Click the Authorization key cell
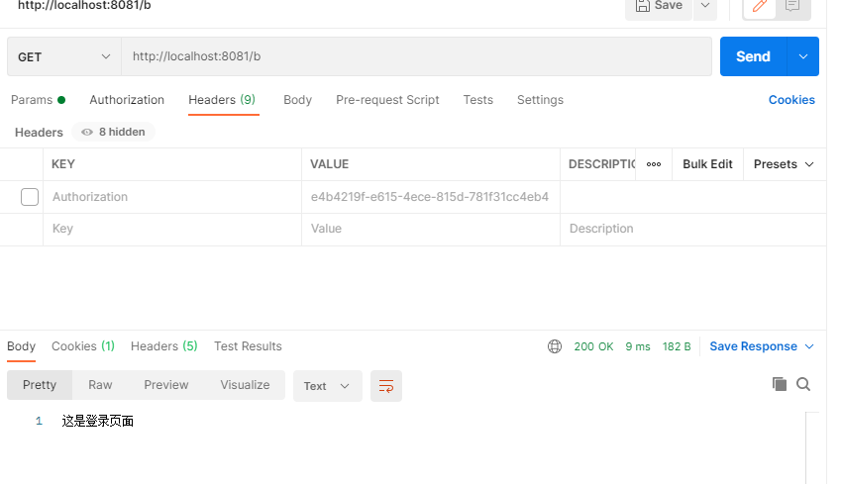Image resolution: width=841 pixels, height=484 pixels. (172, 197)
